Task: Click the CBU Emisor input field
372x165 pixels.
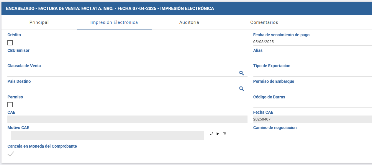Action: pos(127,57)
